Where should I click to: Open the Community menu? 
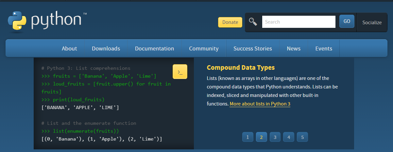click(x=204, y=48)
